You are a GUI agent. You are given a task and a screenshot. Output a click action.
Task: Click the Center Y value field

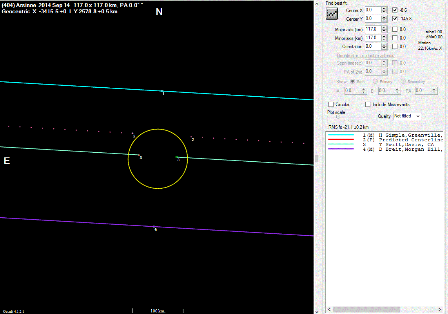pos(373,18)
